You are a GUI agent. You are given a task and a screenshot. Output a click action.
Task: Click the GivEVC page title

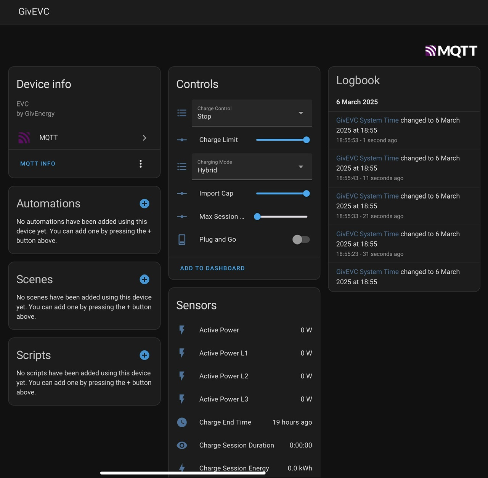point(34,11)
